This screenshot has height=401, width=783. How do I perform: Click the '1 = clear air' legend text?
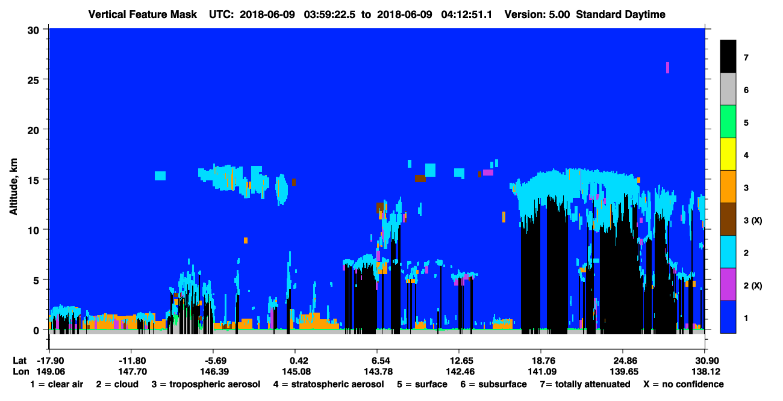pyautogui.click(x=57, y=384)
